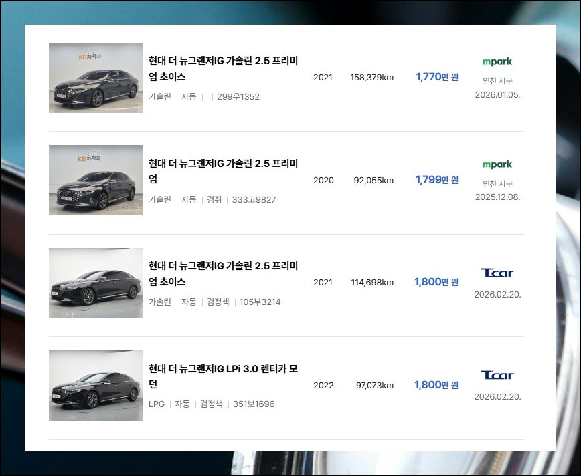Click year 2020 on 333고9827 row
The image size is (581, 476).
[x=323, y=181]
